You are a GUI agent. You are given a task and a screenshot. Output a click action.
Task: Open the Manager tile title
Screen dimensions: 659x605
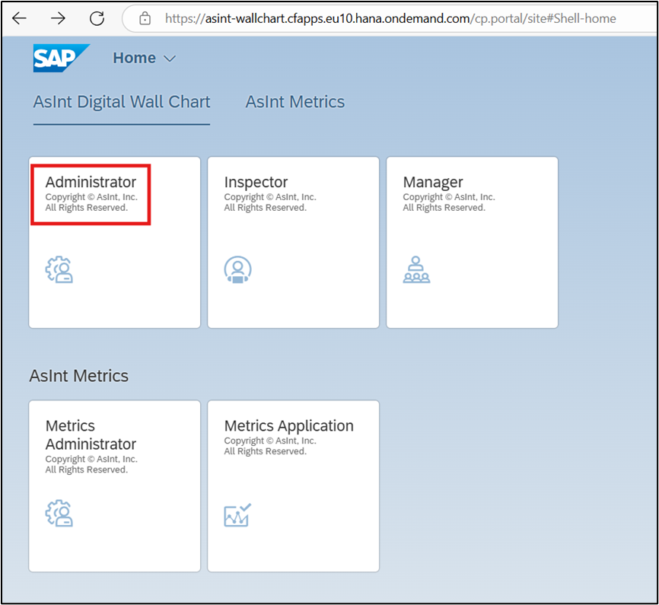(x=433, y=182)
